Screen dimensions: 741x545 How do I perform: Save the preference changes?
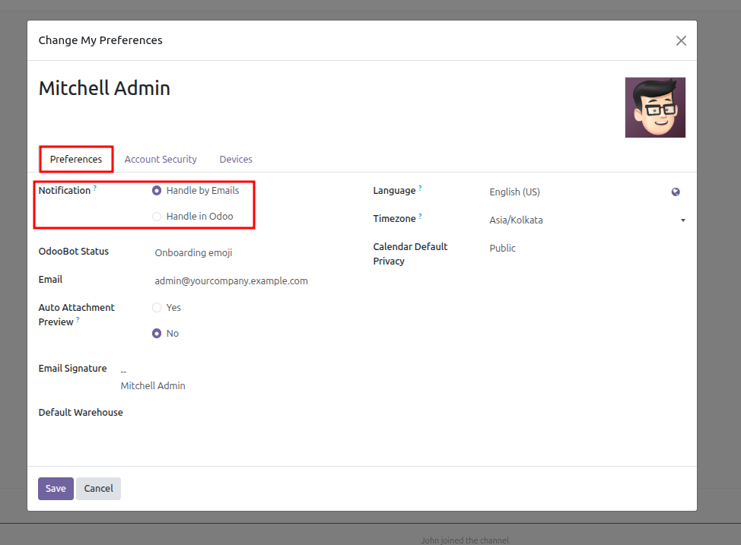coord(56,488)
